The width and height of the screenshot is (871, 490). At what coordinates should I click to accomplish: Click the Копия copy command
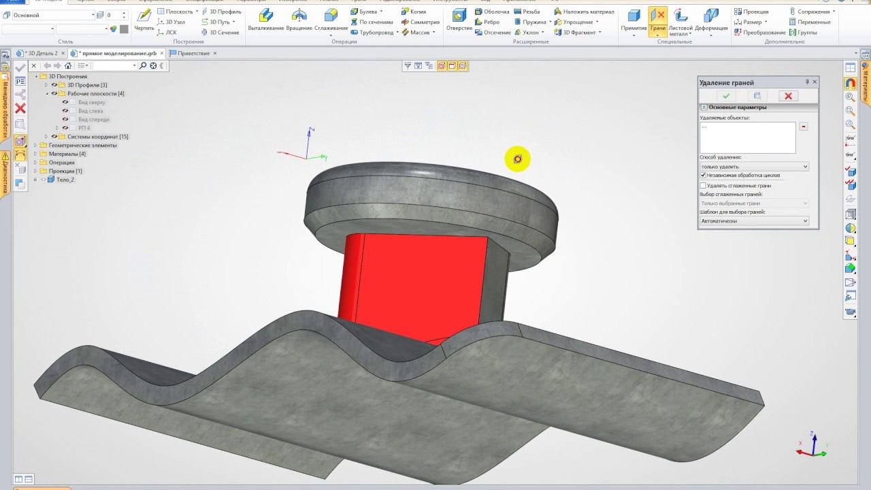point(413,12)
